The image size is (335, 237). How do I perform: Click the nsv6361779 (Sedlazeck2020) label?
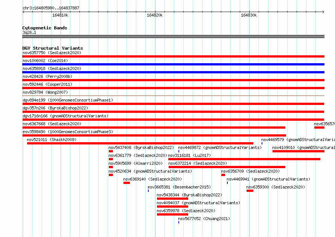pyautogui.click(x=138, y=155)
